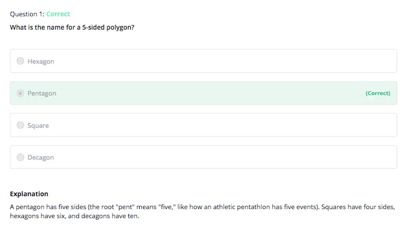The width and height of the screenshot is (404, 238).
Task: Select the Pentagon radio button
Action: point(20,93)
